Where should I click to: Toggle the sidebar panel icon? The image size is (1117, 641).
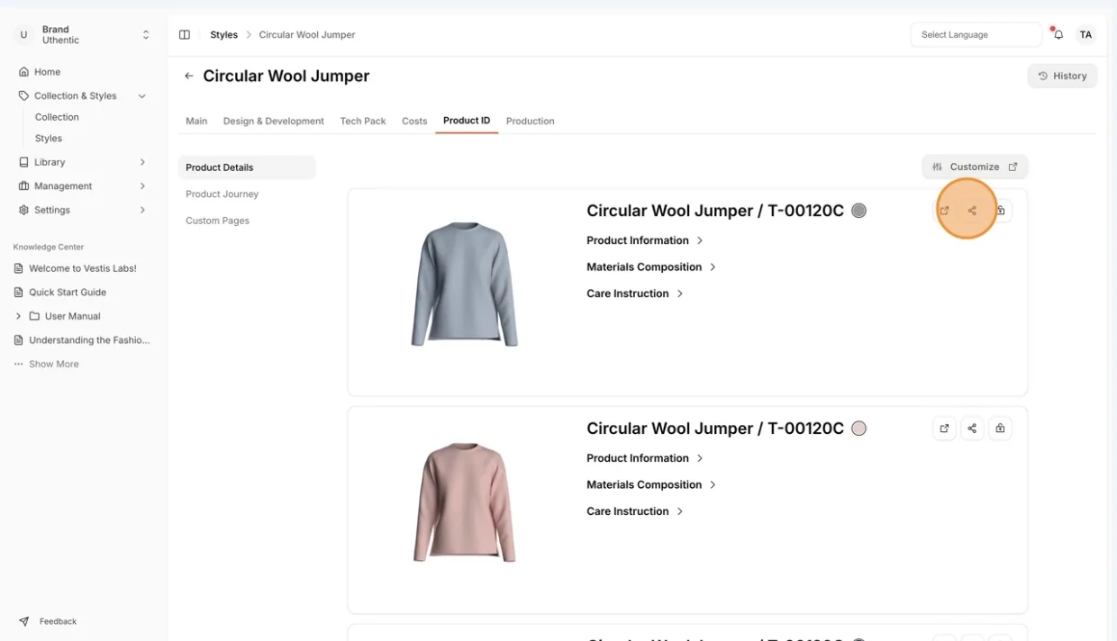[185, 34]
